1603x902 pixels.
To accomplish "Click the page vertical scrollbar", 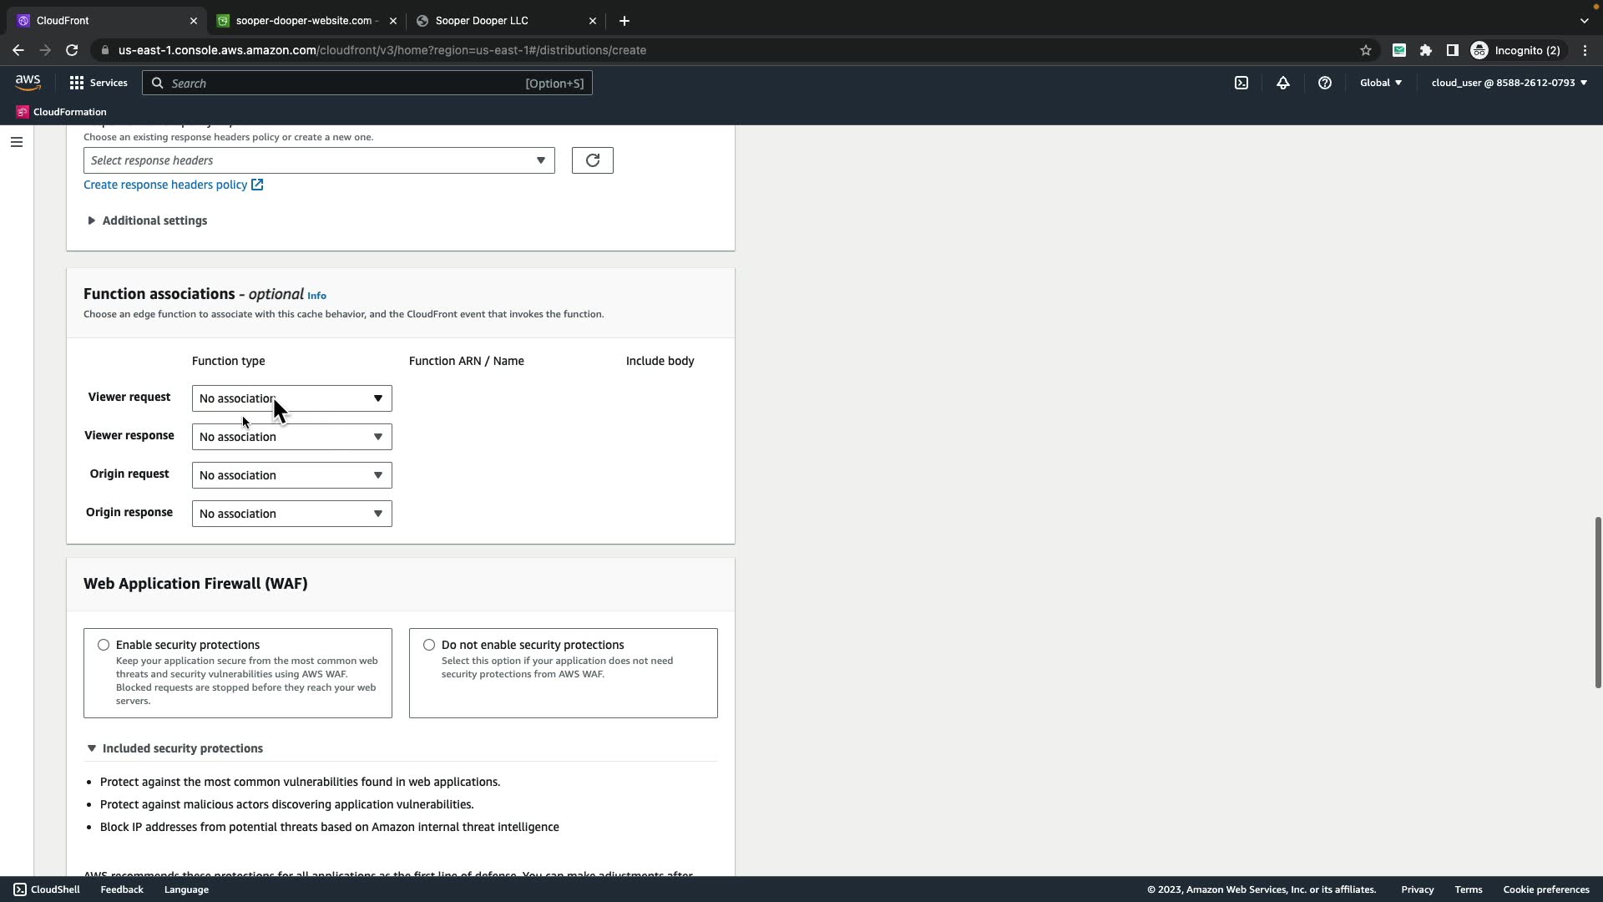I will [x=1597, y=601].
